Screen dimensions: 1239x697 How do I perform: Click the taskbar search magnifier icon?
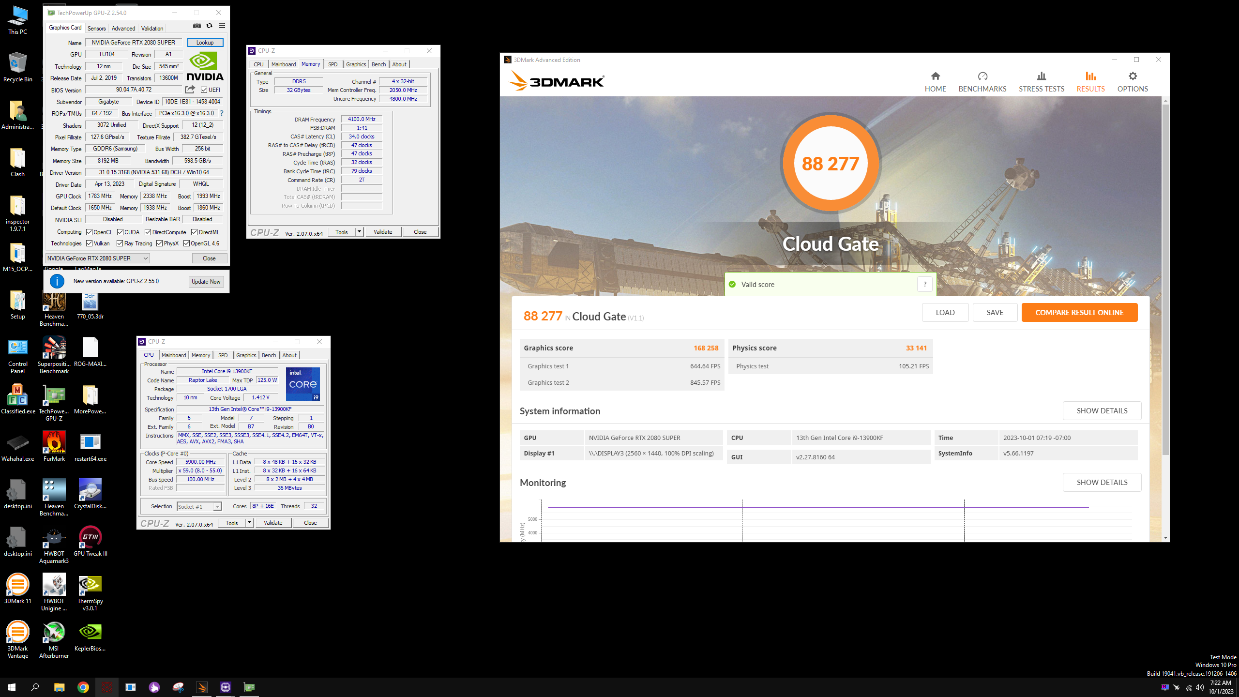click(x=35, y=687)
